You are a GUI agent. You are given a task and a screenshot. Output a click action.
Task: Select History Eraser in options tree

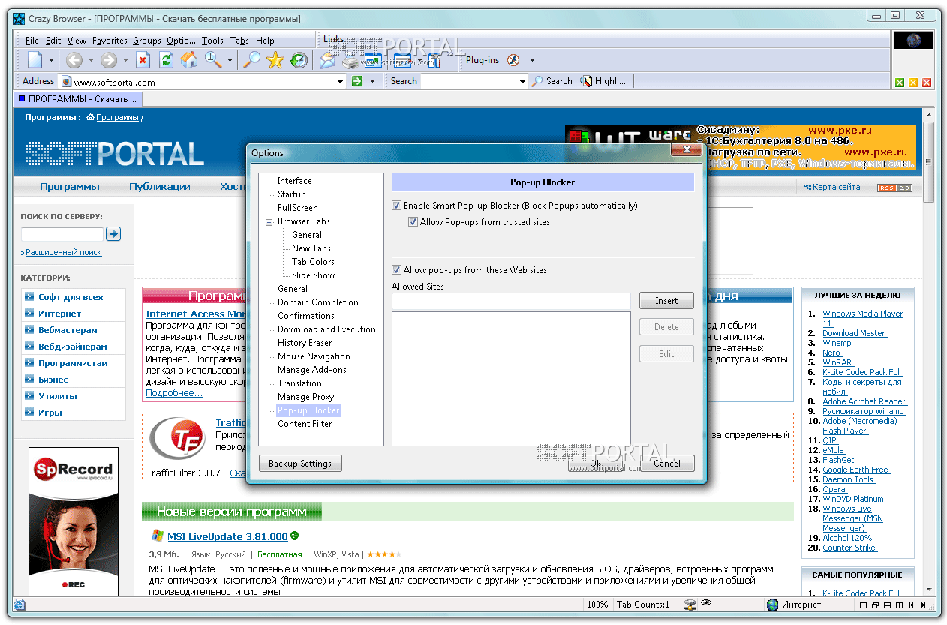[305, 343]
